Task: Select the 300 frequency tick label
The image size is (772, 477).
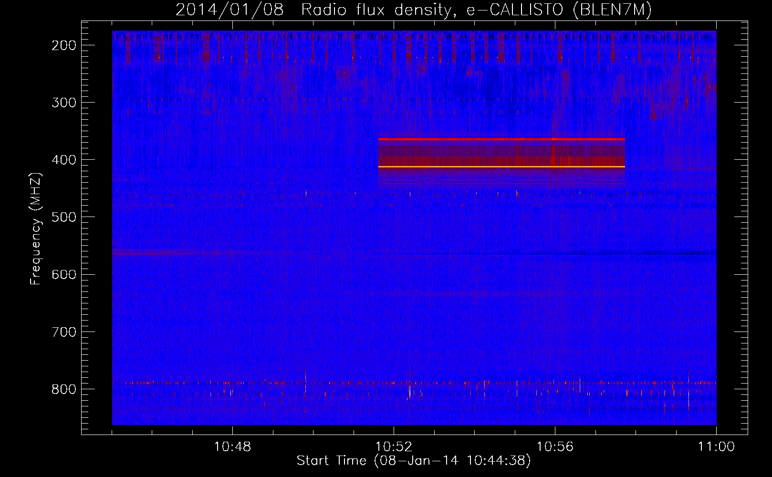Action: pyautogui.click(x=64, y=103)
